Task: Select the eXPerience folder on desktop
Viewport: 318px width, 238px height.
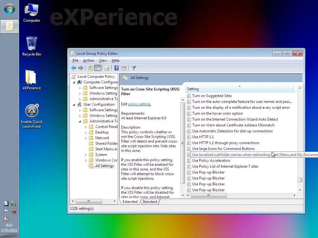Action: 32,80
